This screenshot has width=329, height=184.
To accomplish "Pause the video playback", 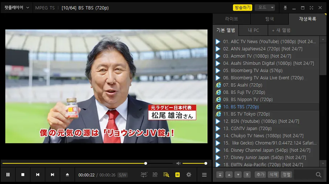I will 8,175.
